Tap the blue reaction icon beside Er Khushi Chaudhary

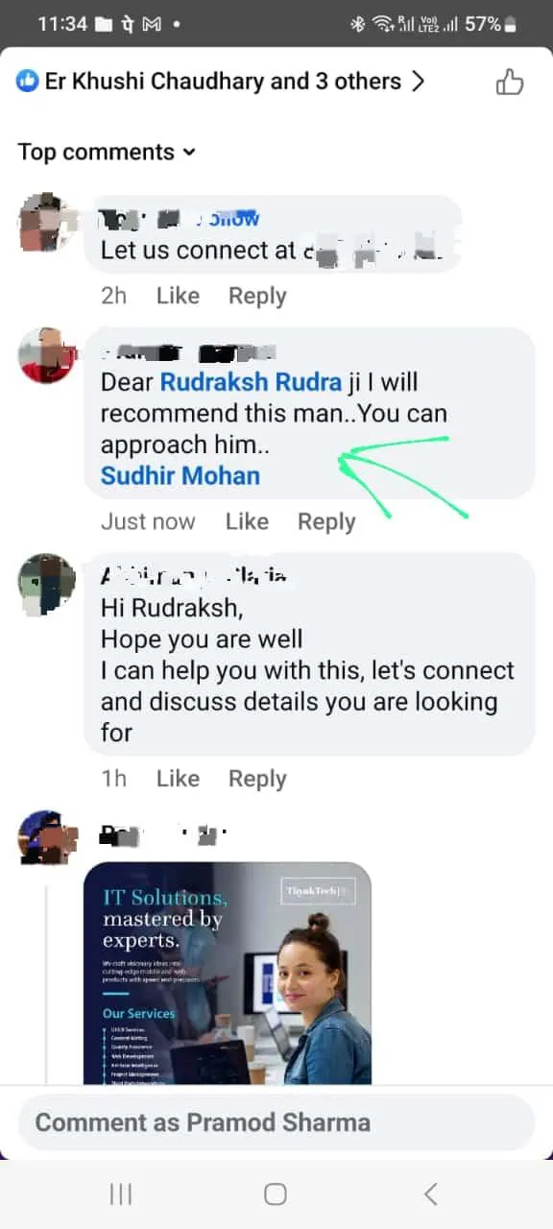(x=28, y=82)
